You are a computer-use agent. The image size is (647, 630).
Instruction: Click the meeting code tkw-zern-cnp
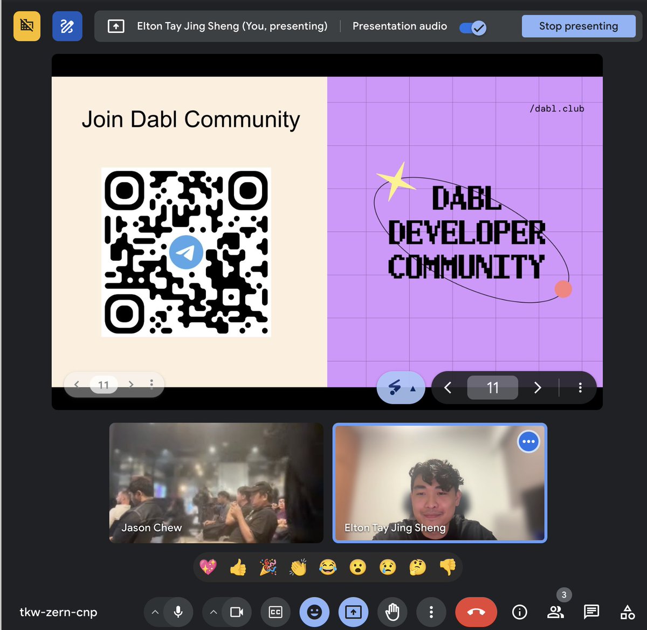[x=58, y=612]
